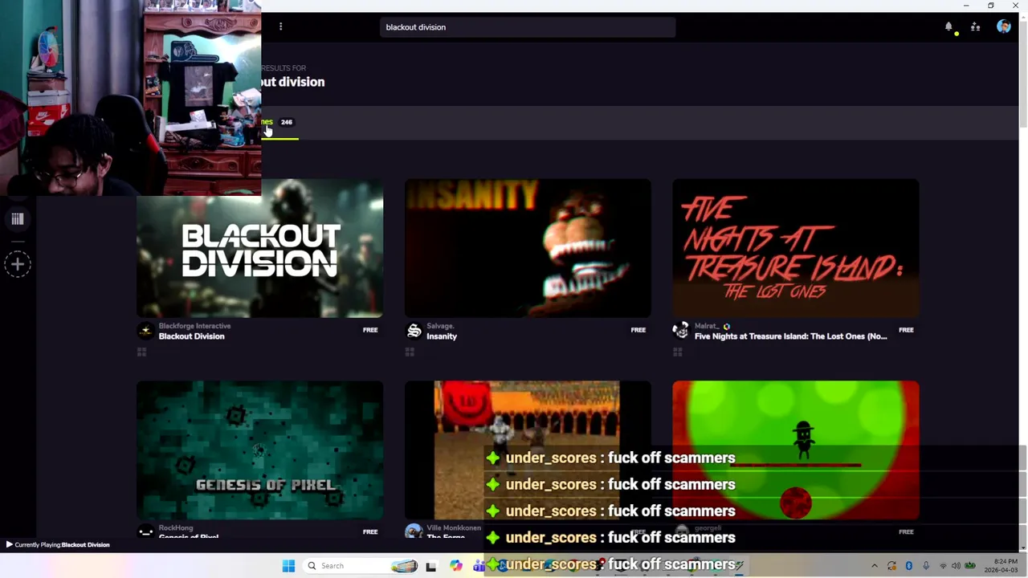The height and width of the screenshot is (578, 1028).
Task: Click the 'Currently Playing: Blackout Division' status bar
Action: coord(58,545)
